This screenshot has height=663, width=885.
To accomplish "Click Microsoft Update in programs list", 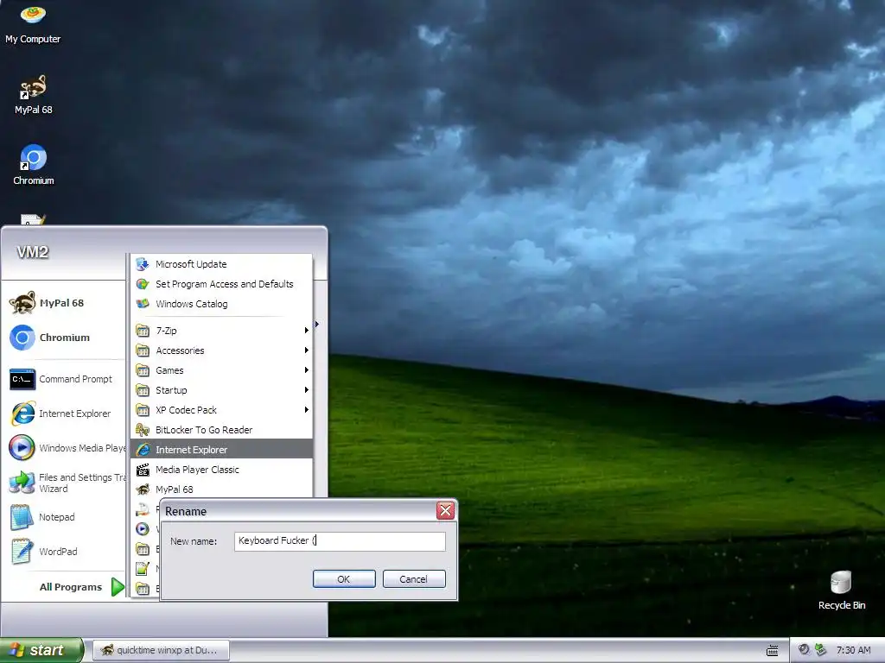I will tap(221, 264).
